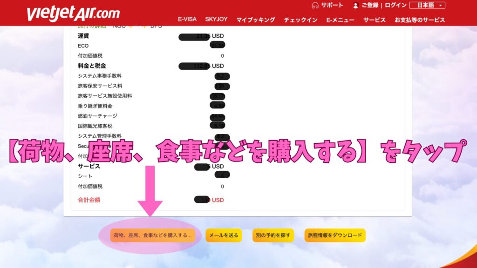Click the 合計金額 total label
The image size is (477, 268).
tap(89, 200)
